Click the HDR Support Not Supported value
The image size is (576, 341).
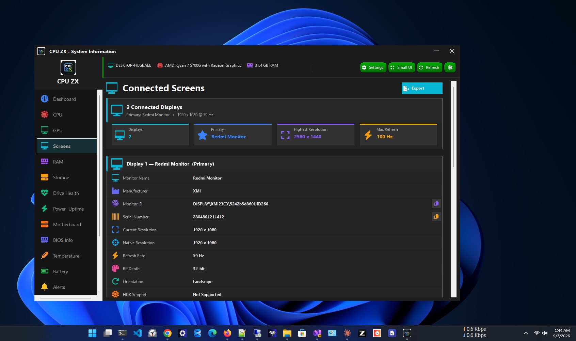point(207,295)
